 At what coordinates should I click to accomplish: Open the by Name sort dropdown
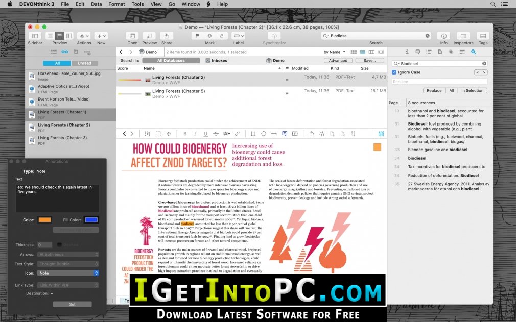coord(334,52)
